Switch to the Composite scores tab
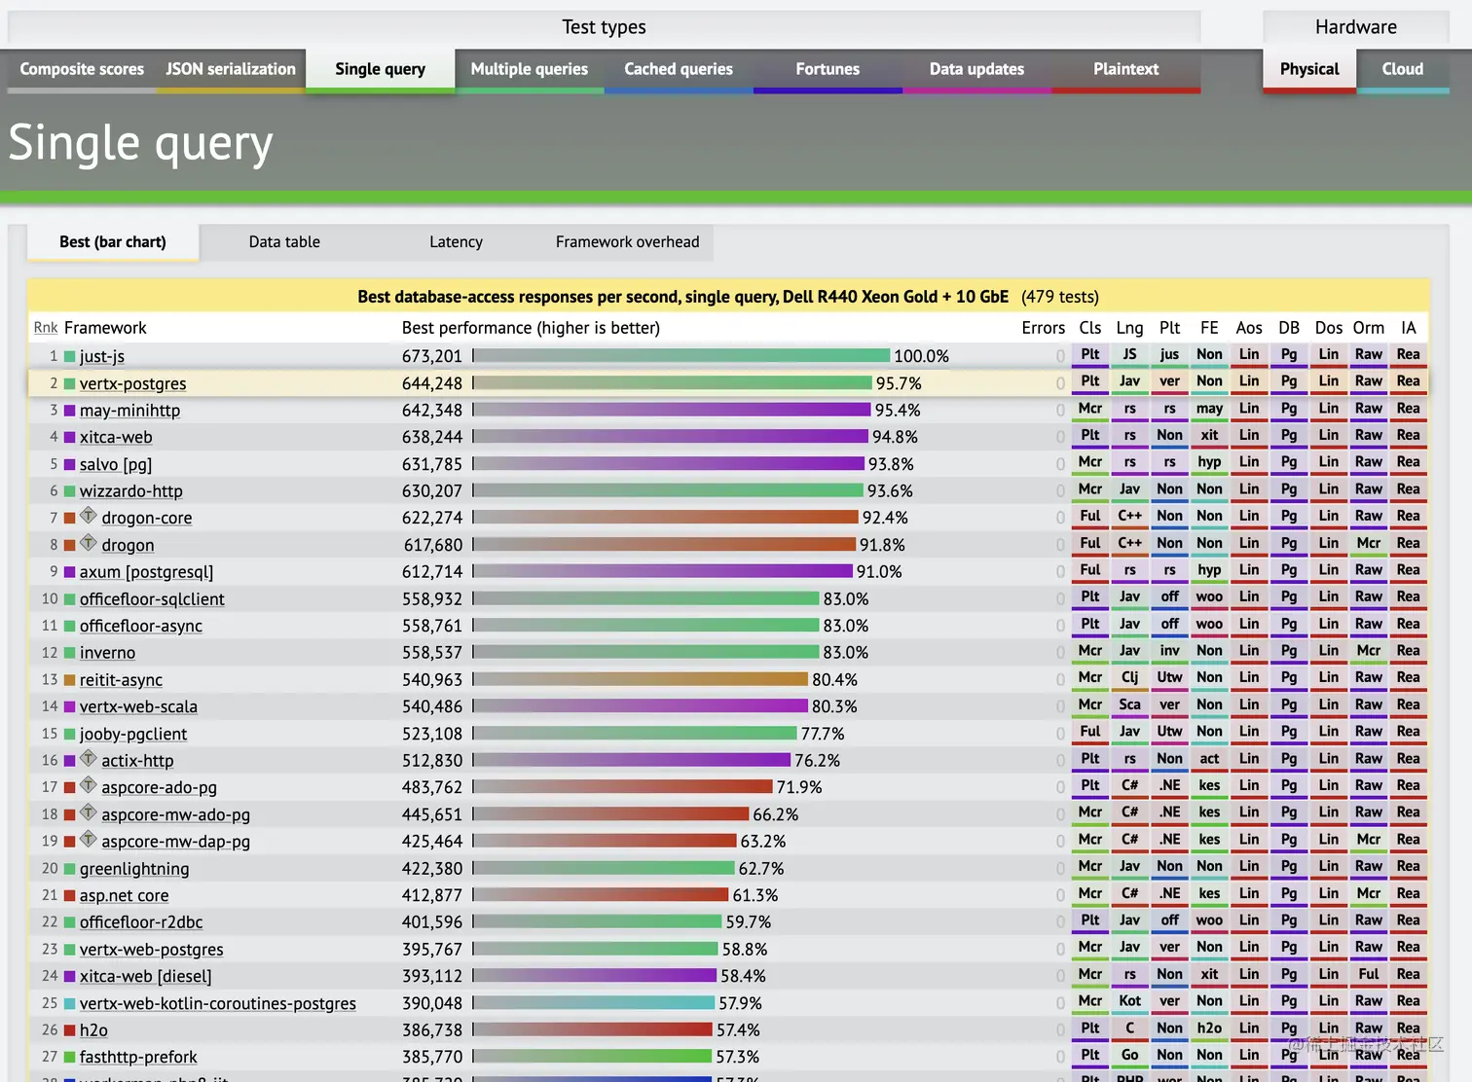Image resolution: width=1472 pixels, height=1082 pixels. [x=82, y=69]
